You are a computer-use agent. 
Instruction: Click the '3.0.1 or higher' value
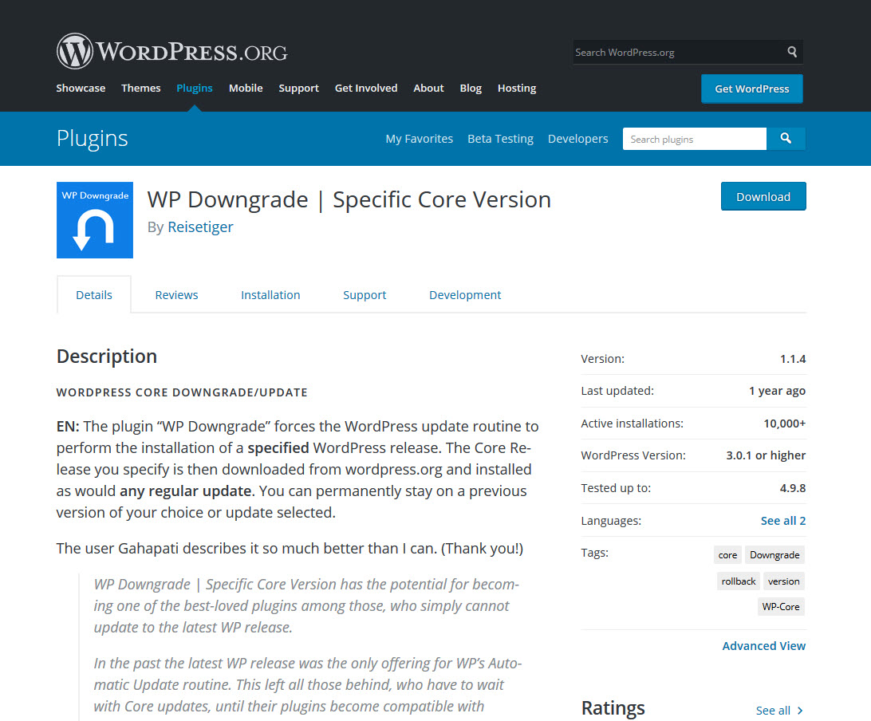tap(766, 455)
